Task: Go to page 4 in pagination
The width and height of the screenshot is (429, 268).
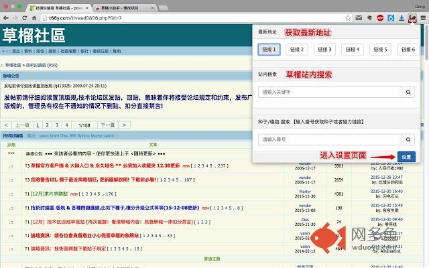Action: 66,125
